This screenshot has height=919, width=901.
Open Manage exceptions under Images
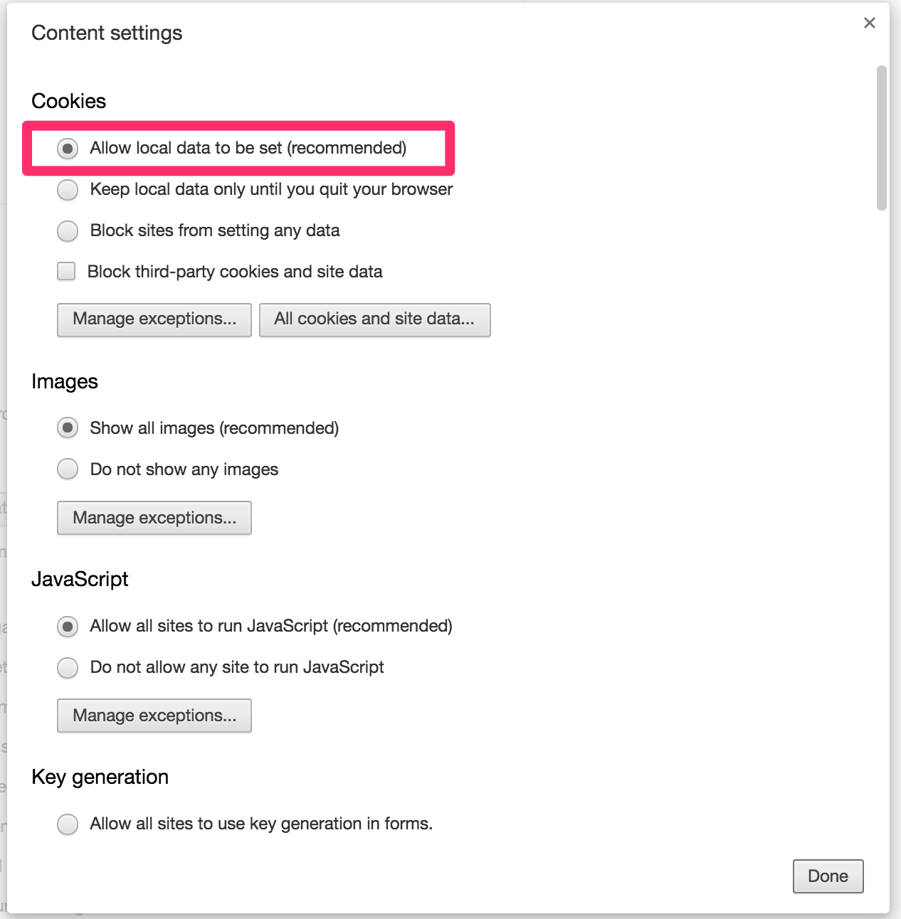154,518
